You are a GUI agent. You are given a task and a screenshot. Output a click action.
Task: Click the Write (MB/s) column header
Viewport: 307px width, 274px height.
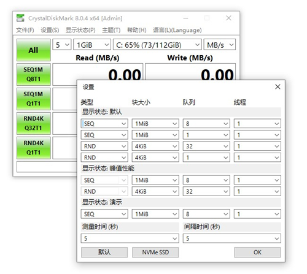click(x=190, y=58)
